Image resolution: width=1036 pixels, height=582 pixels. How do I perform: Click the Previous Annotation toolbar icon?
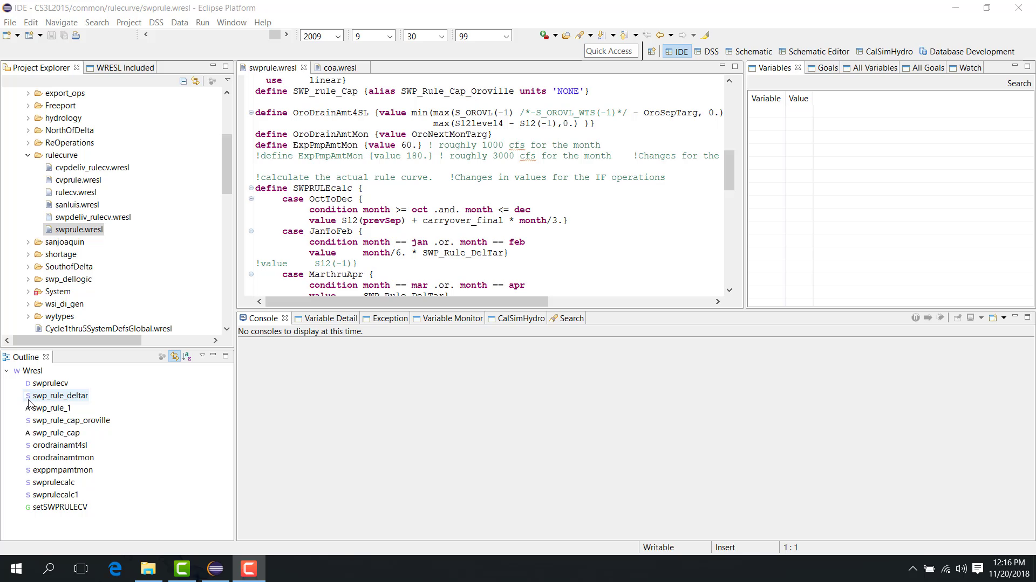pos(624,36)
